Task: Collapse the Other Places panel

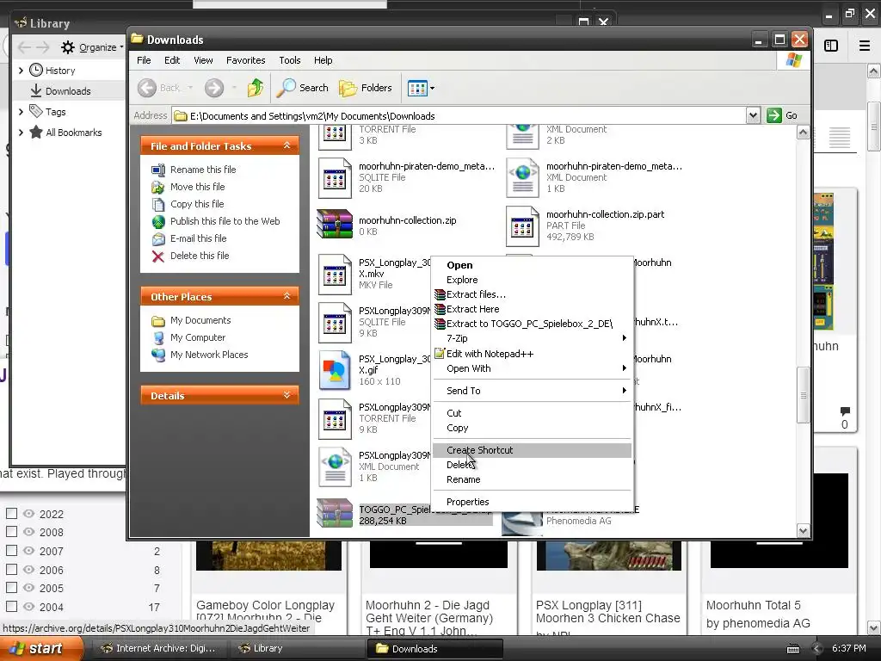Action: click(286, 296)
